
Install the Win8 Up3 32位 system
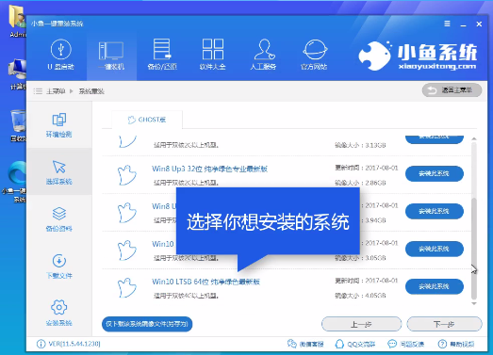435,173
